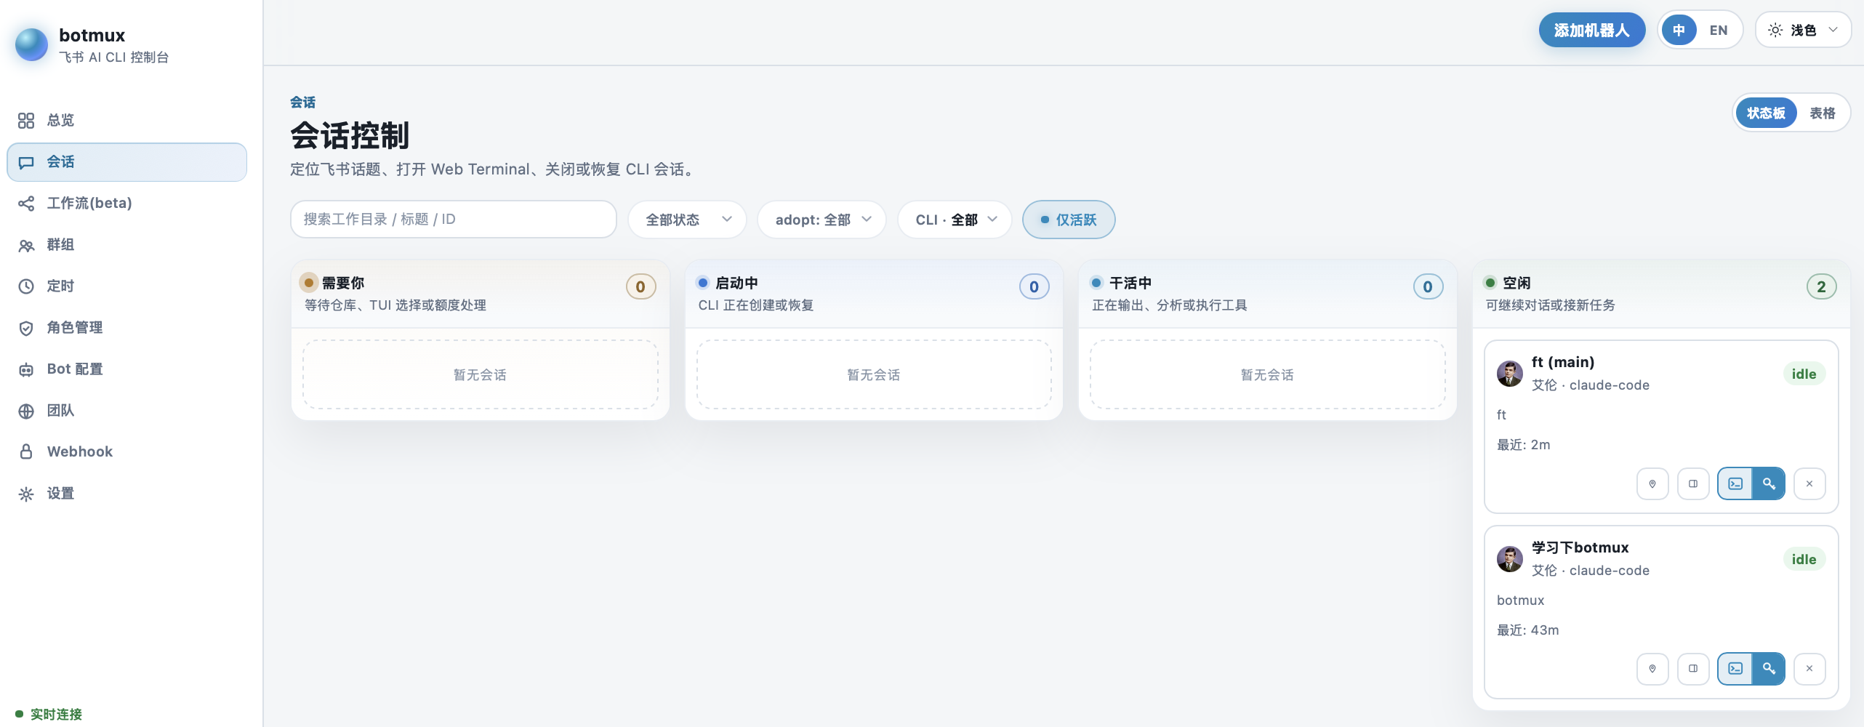Click the 会话控制 page heading
The image size is (1864, 727).
pos(350,135)
